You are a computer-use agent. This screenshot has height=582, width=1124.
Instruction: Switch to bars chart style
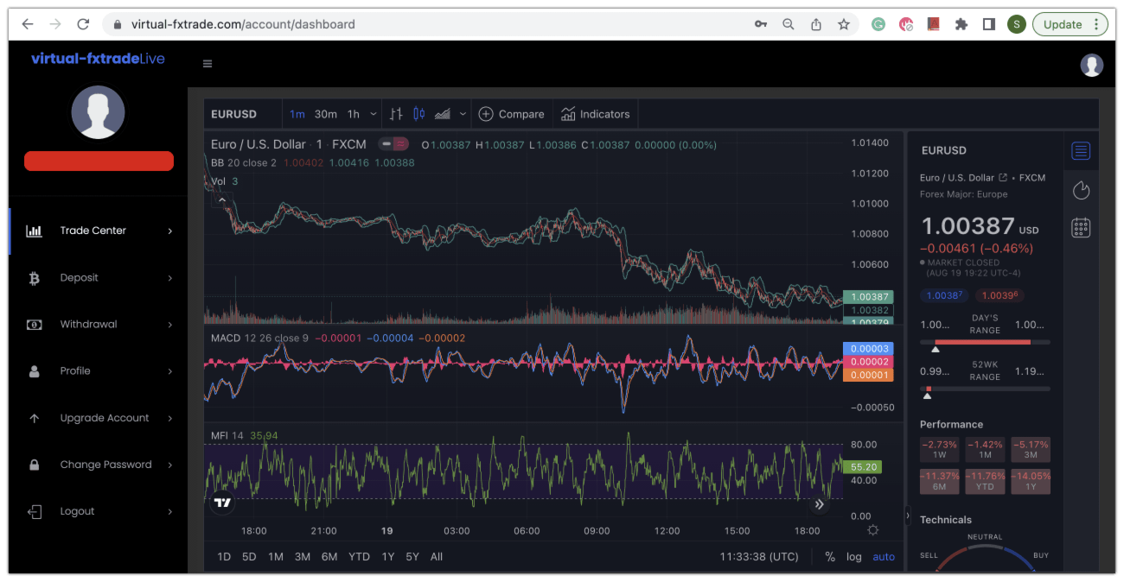click(x=395, y=113)
